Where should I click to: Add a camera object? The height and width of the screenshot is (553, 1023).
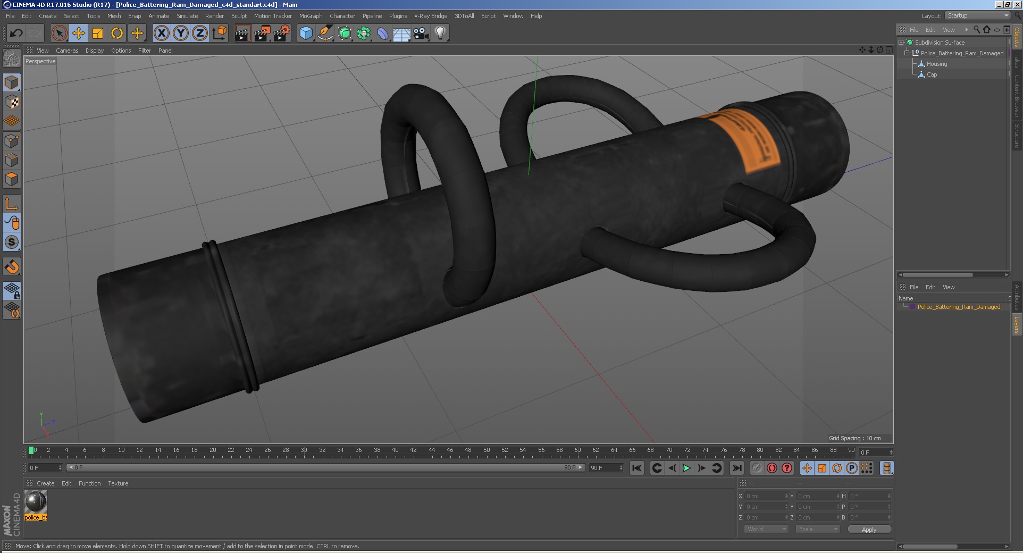point(421,33)
